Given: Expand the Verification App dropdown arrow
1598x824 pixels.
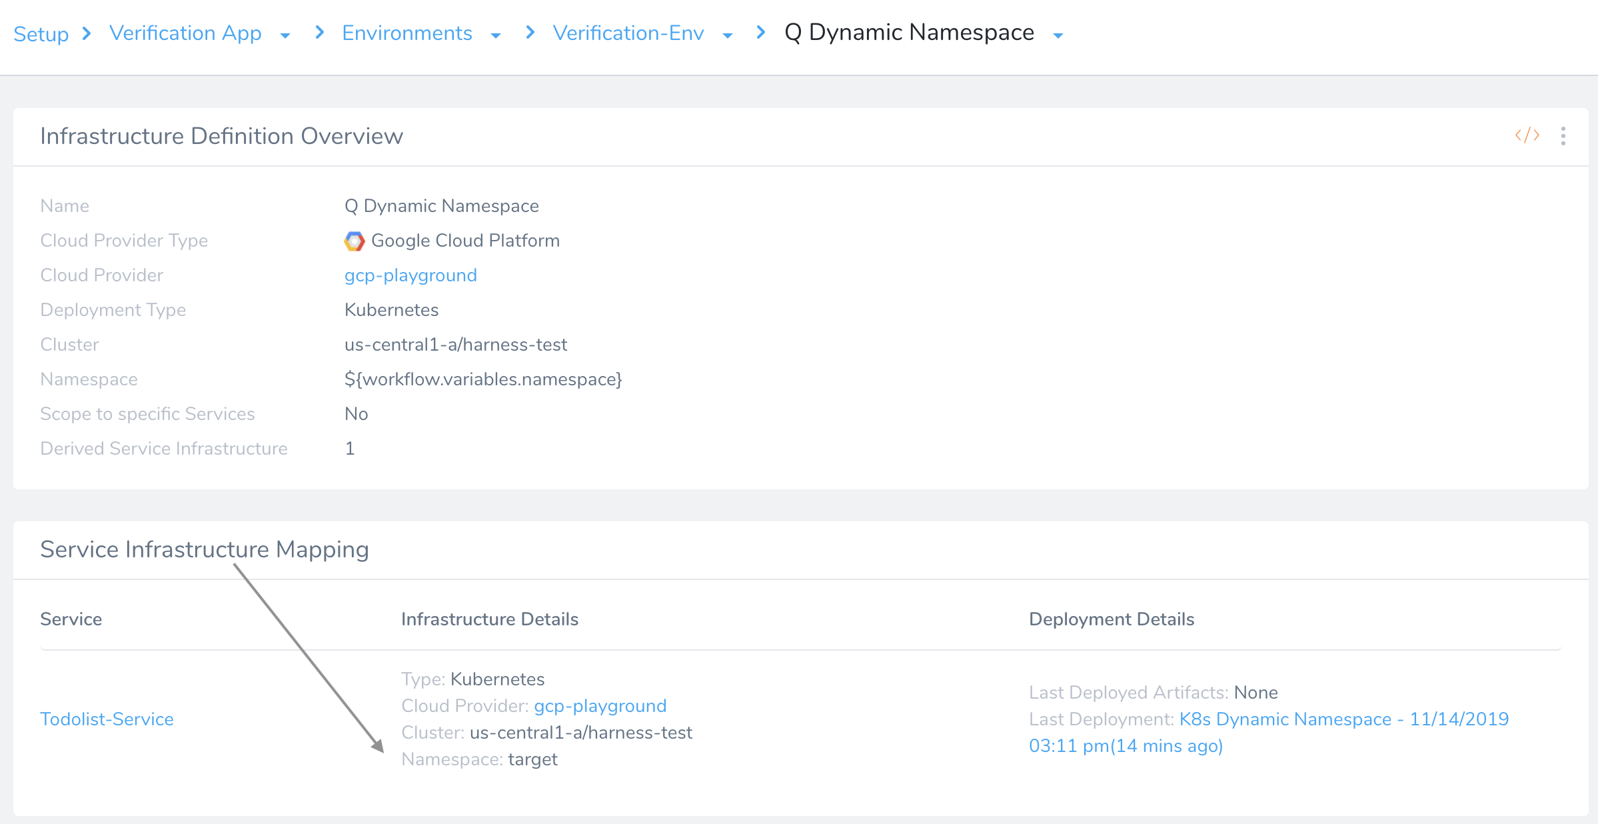Looking at the screenshot, I should [x=285, y=36].
